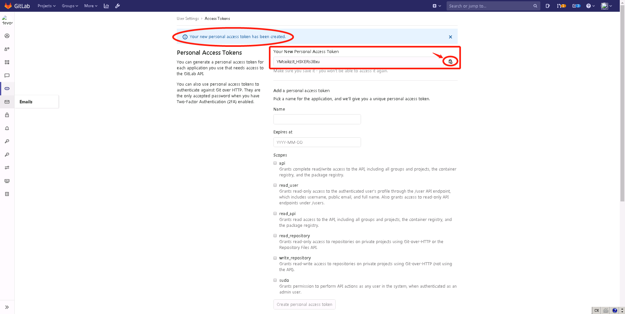Navigate via the User Settings breadcrumb
This screenshot has height=314, width=625.
click(187, 19)
